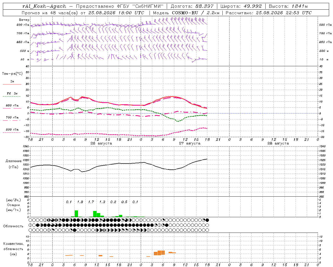333x267 pixels.
Task: Click the Облачность cloudiness label
Action: 13,226
